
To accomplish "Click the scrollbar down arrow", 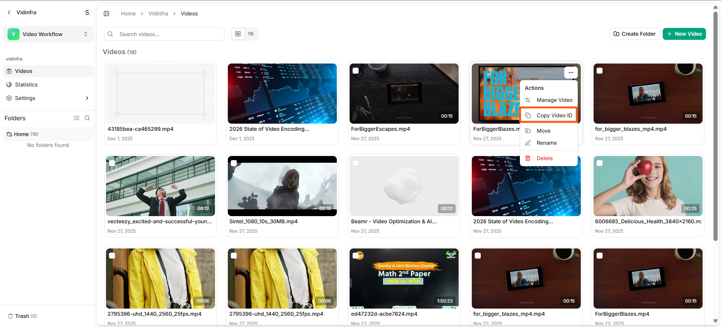I will pyautogui.click(x=715, y=321).
